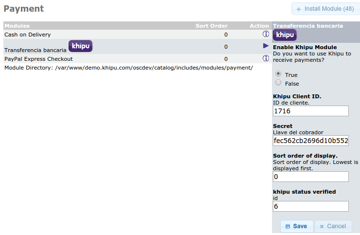Click the Enable Khipu Module label
The height and width of the screenshot is (235, 360).
(305, 47)
